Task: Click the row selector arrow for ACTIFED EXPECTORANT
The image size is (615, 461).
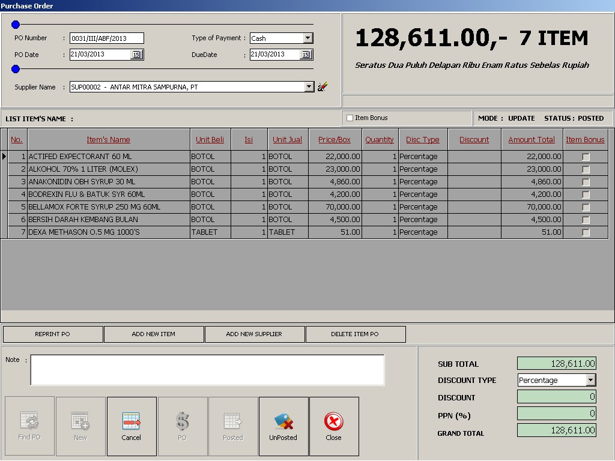Action: pyautogui.click(x=4, y=157)
